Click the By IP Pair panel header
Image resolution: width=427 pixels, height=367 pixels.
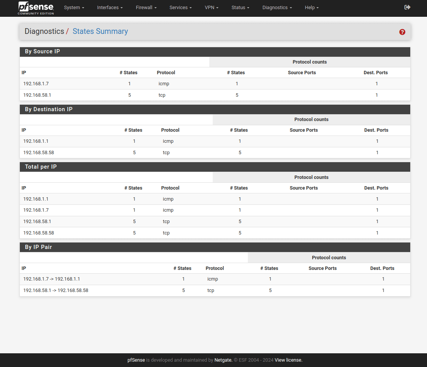[38, 247]
